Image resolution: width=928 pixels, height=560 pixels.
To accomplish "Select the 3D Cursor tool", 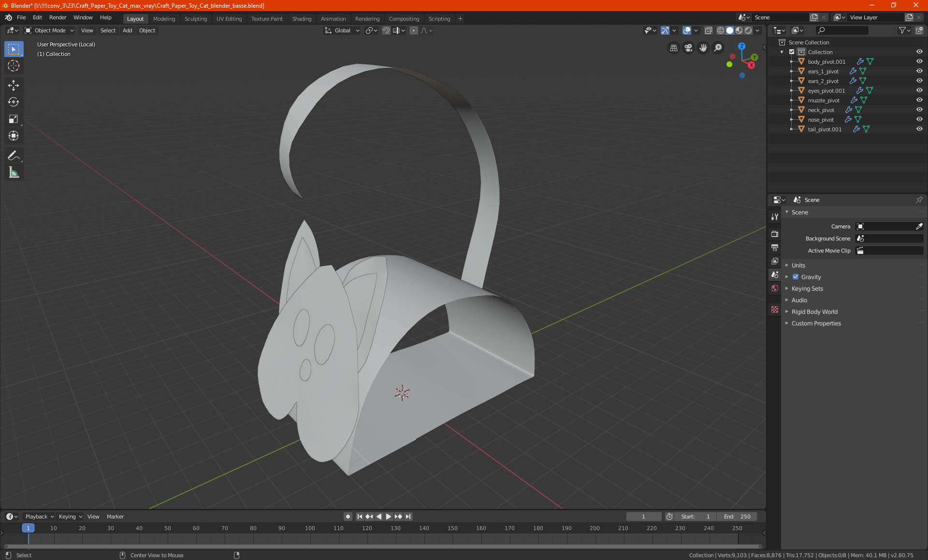I will tap(14, 66).
